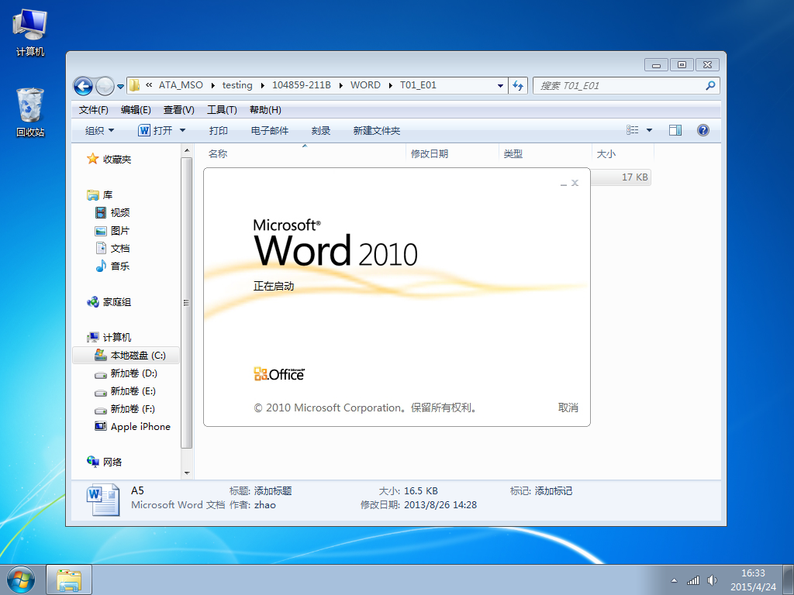Click the WORD breadcrumb segment
The height and width of the screenshot is (595, 794).
point(365,85)
